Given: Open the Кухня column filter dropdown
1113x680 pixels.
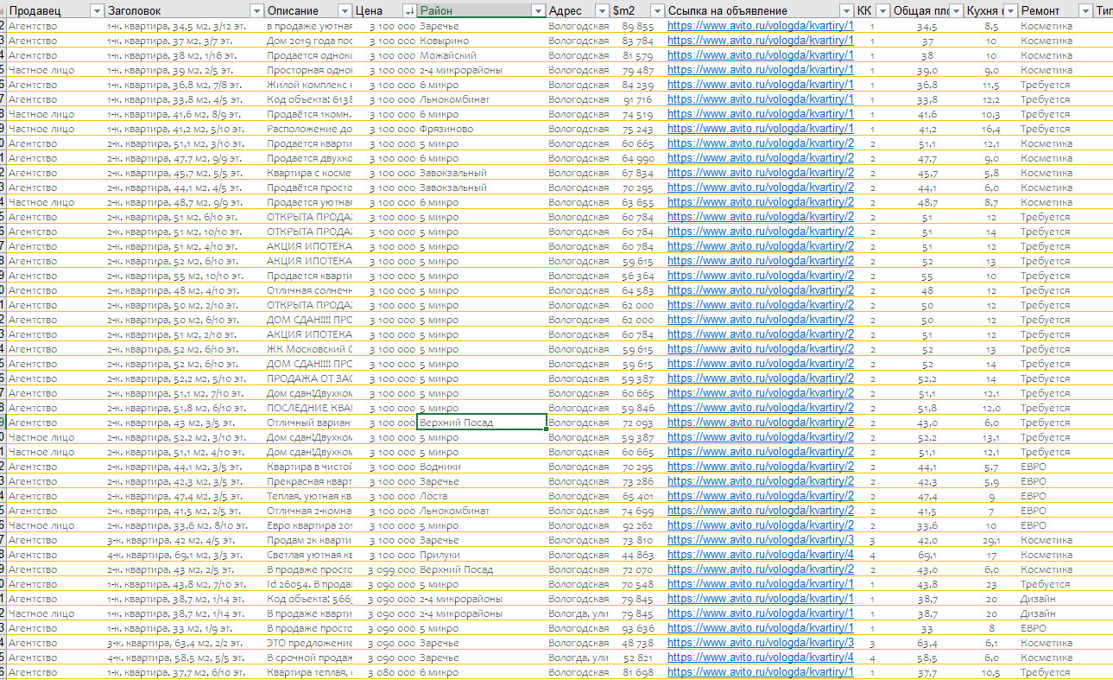Looking at the screenshot, I should pos(1009,10).
